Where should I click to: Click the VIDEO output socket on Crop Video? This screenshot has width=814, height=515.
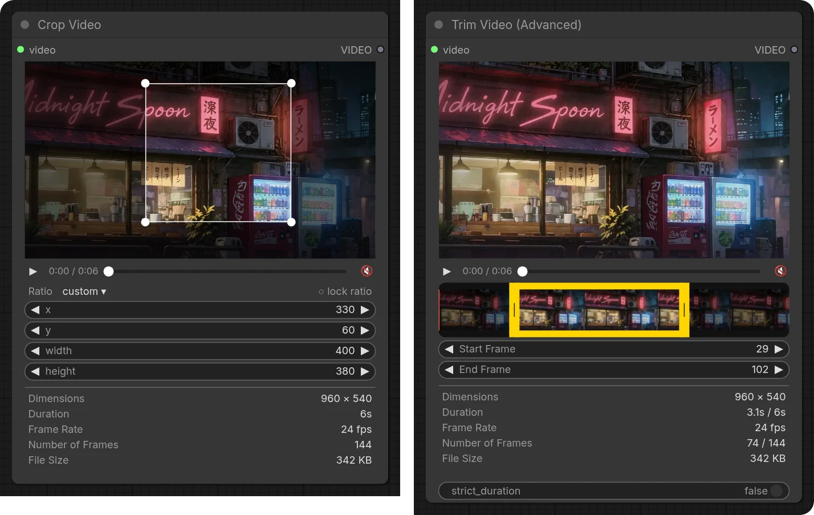click(381, 50)
